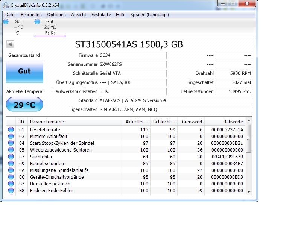Click the Standard ATA8-ACS field
Image resolution: width=289 pixels, height=231 pixels.
tap(176, 100)
